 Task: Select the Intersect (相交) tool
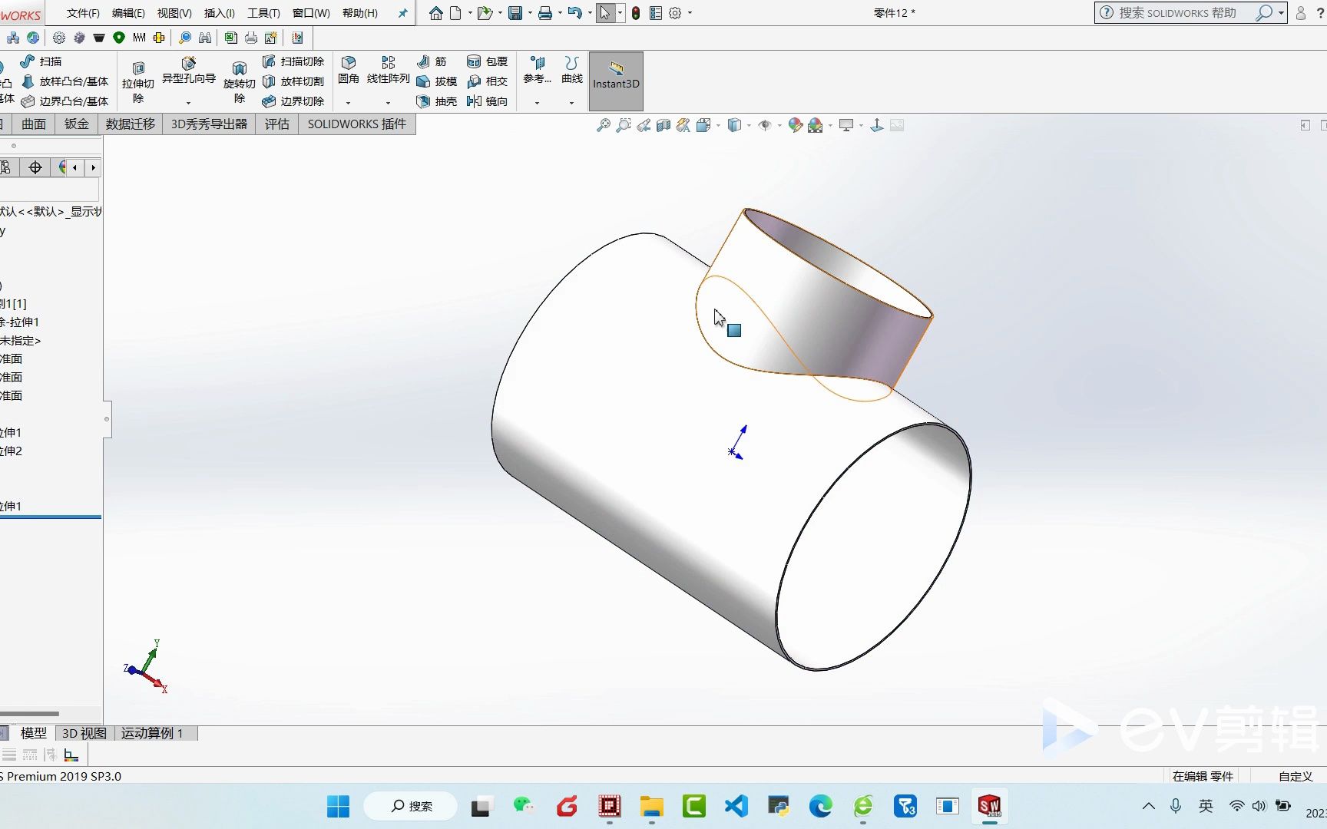tap(488, 81)
